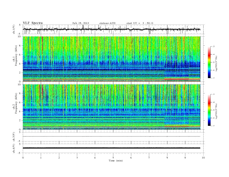Click the "6" kHz tick of ch.2 spectrogram

click(x=20, y=102)
